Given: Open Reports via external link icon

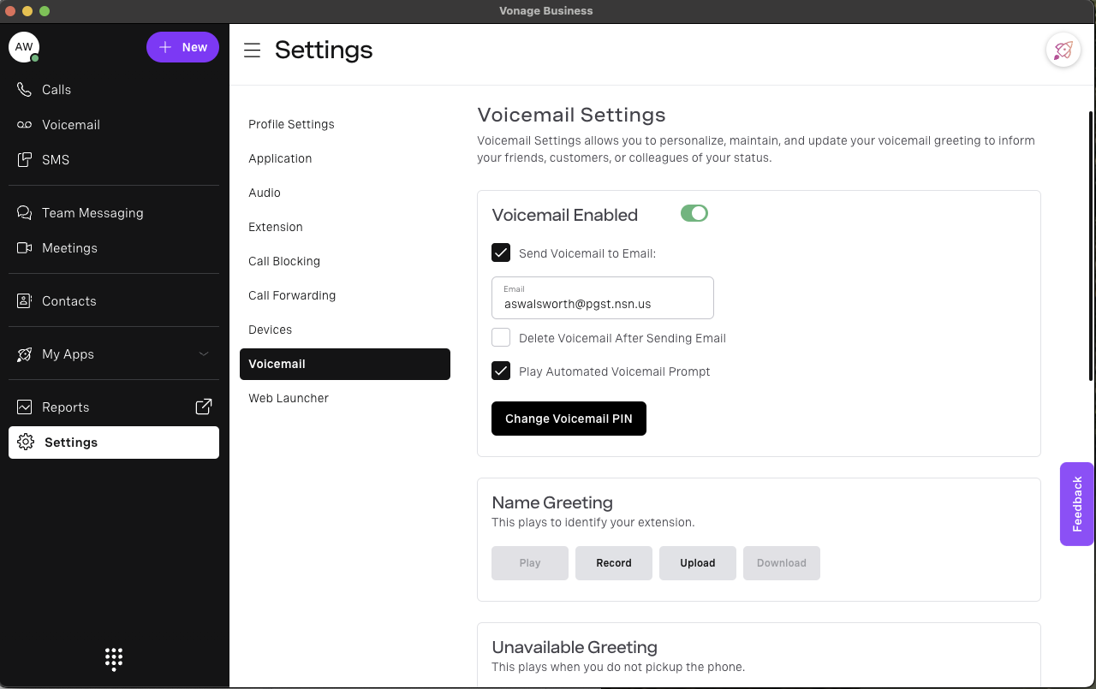Looking at the screenshot, I should pyautogui.click(x=204, y=407).
